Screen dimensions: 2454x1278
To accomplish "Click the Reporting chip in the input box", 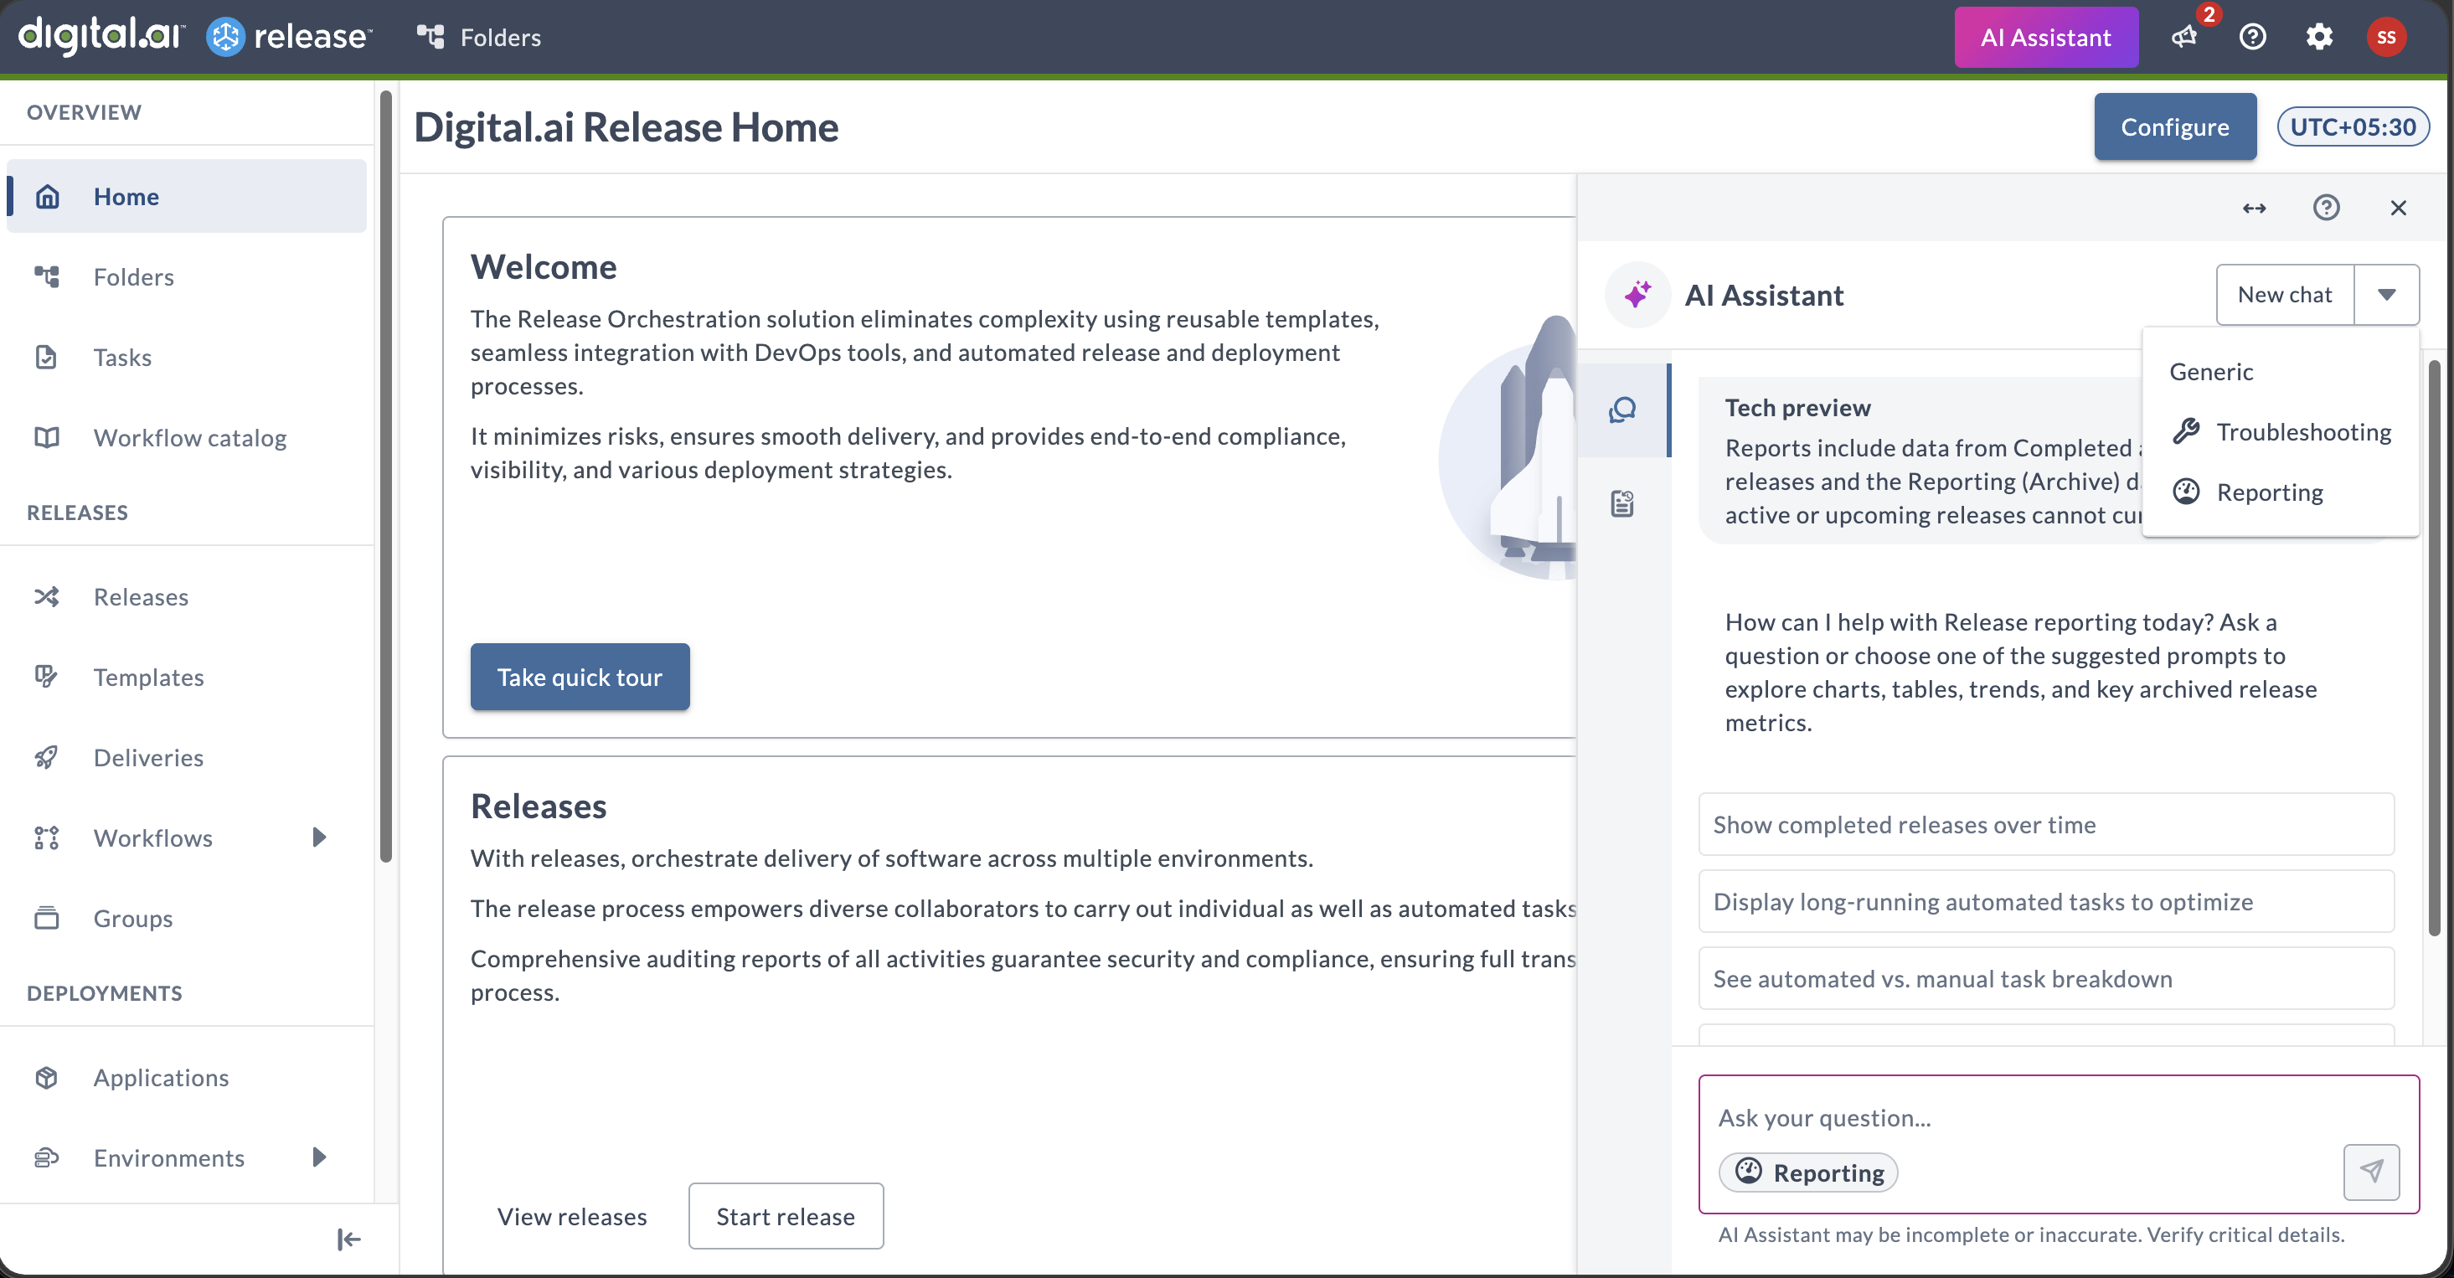I will [1807, 1172].
